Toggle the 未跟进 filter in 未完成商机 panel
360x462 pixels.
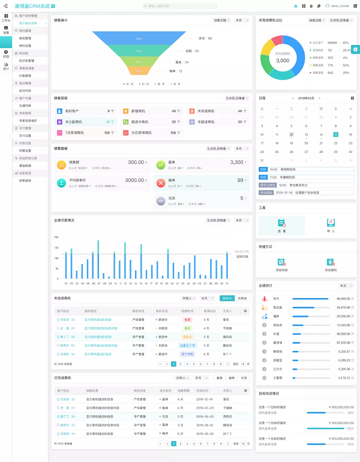coord(242,298)
